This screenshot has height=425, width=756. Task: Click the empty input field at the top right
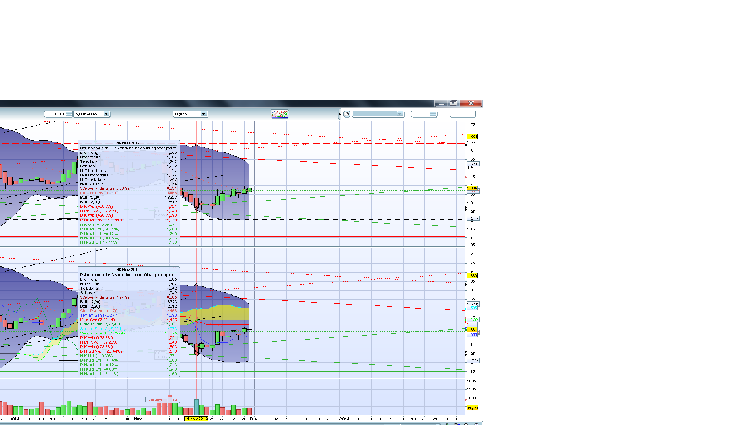[x=462, y=114]
